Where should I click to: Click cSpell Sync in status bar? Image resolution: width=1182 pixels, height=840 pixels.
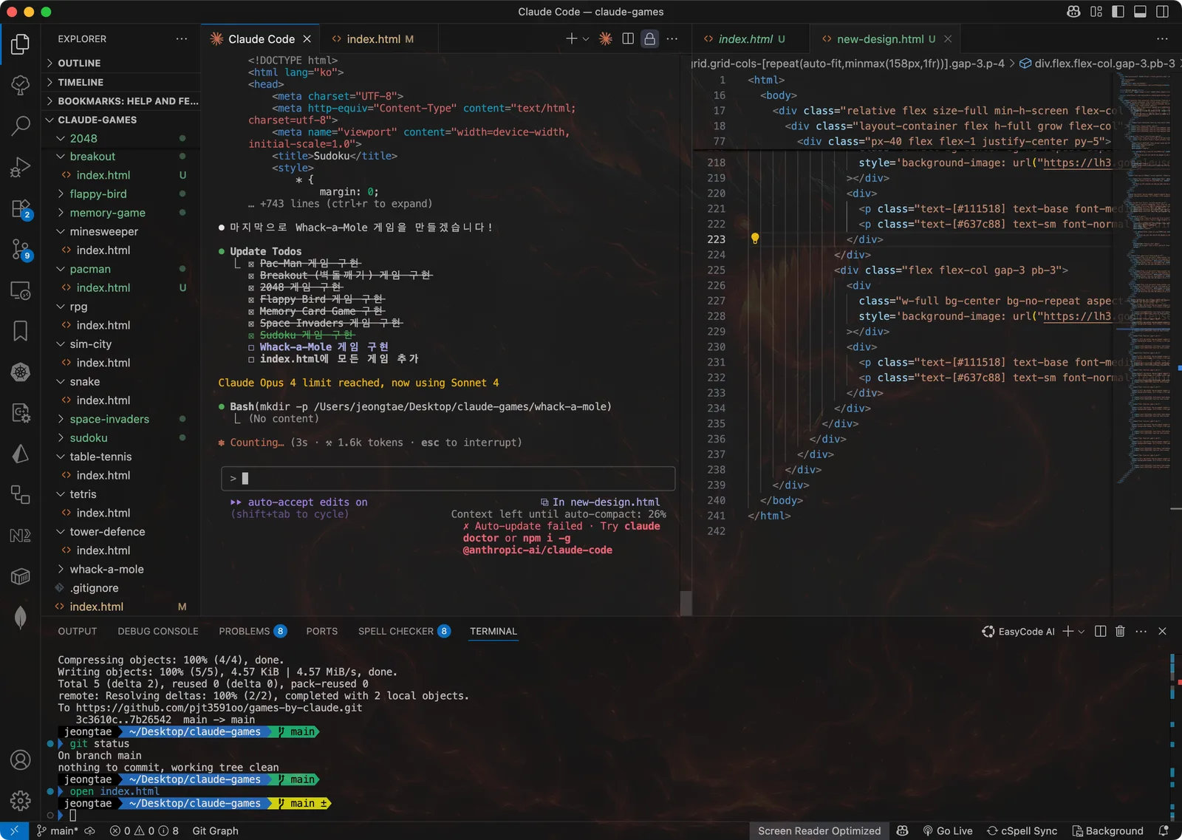(x=1022, y=831)
